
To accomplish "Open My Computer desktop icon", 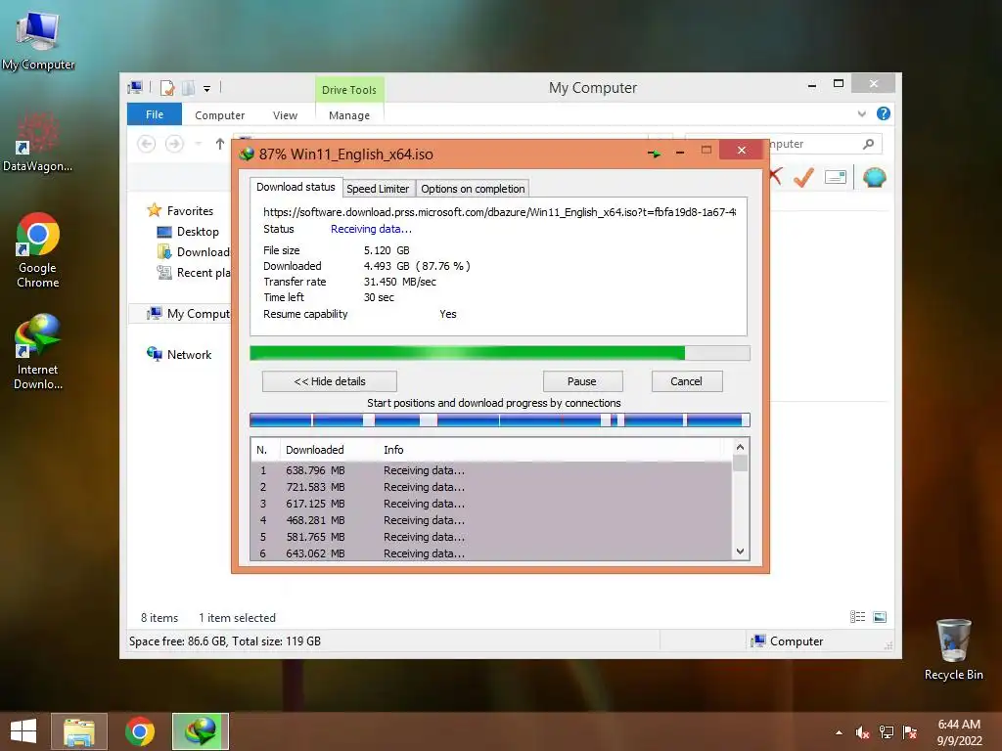I will [x=38, y=39].
